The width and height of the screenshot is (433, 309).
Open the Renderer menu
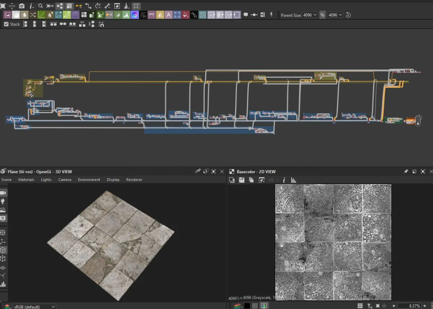(x=134, y=180)
